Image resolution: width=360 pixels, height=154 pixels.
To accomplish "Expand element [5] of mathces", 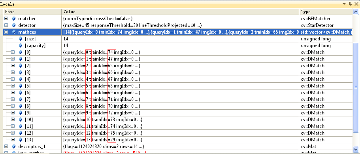I will tap(13, 86).
